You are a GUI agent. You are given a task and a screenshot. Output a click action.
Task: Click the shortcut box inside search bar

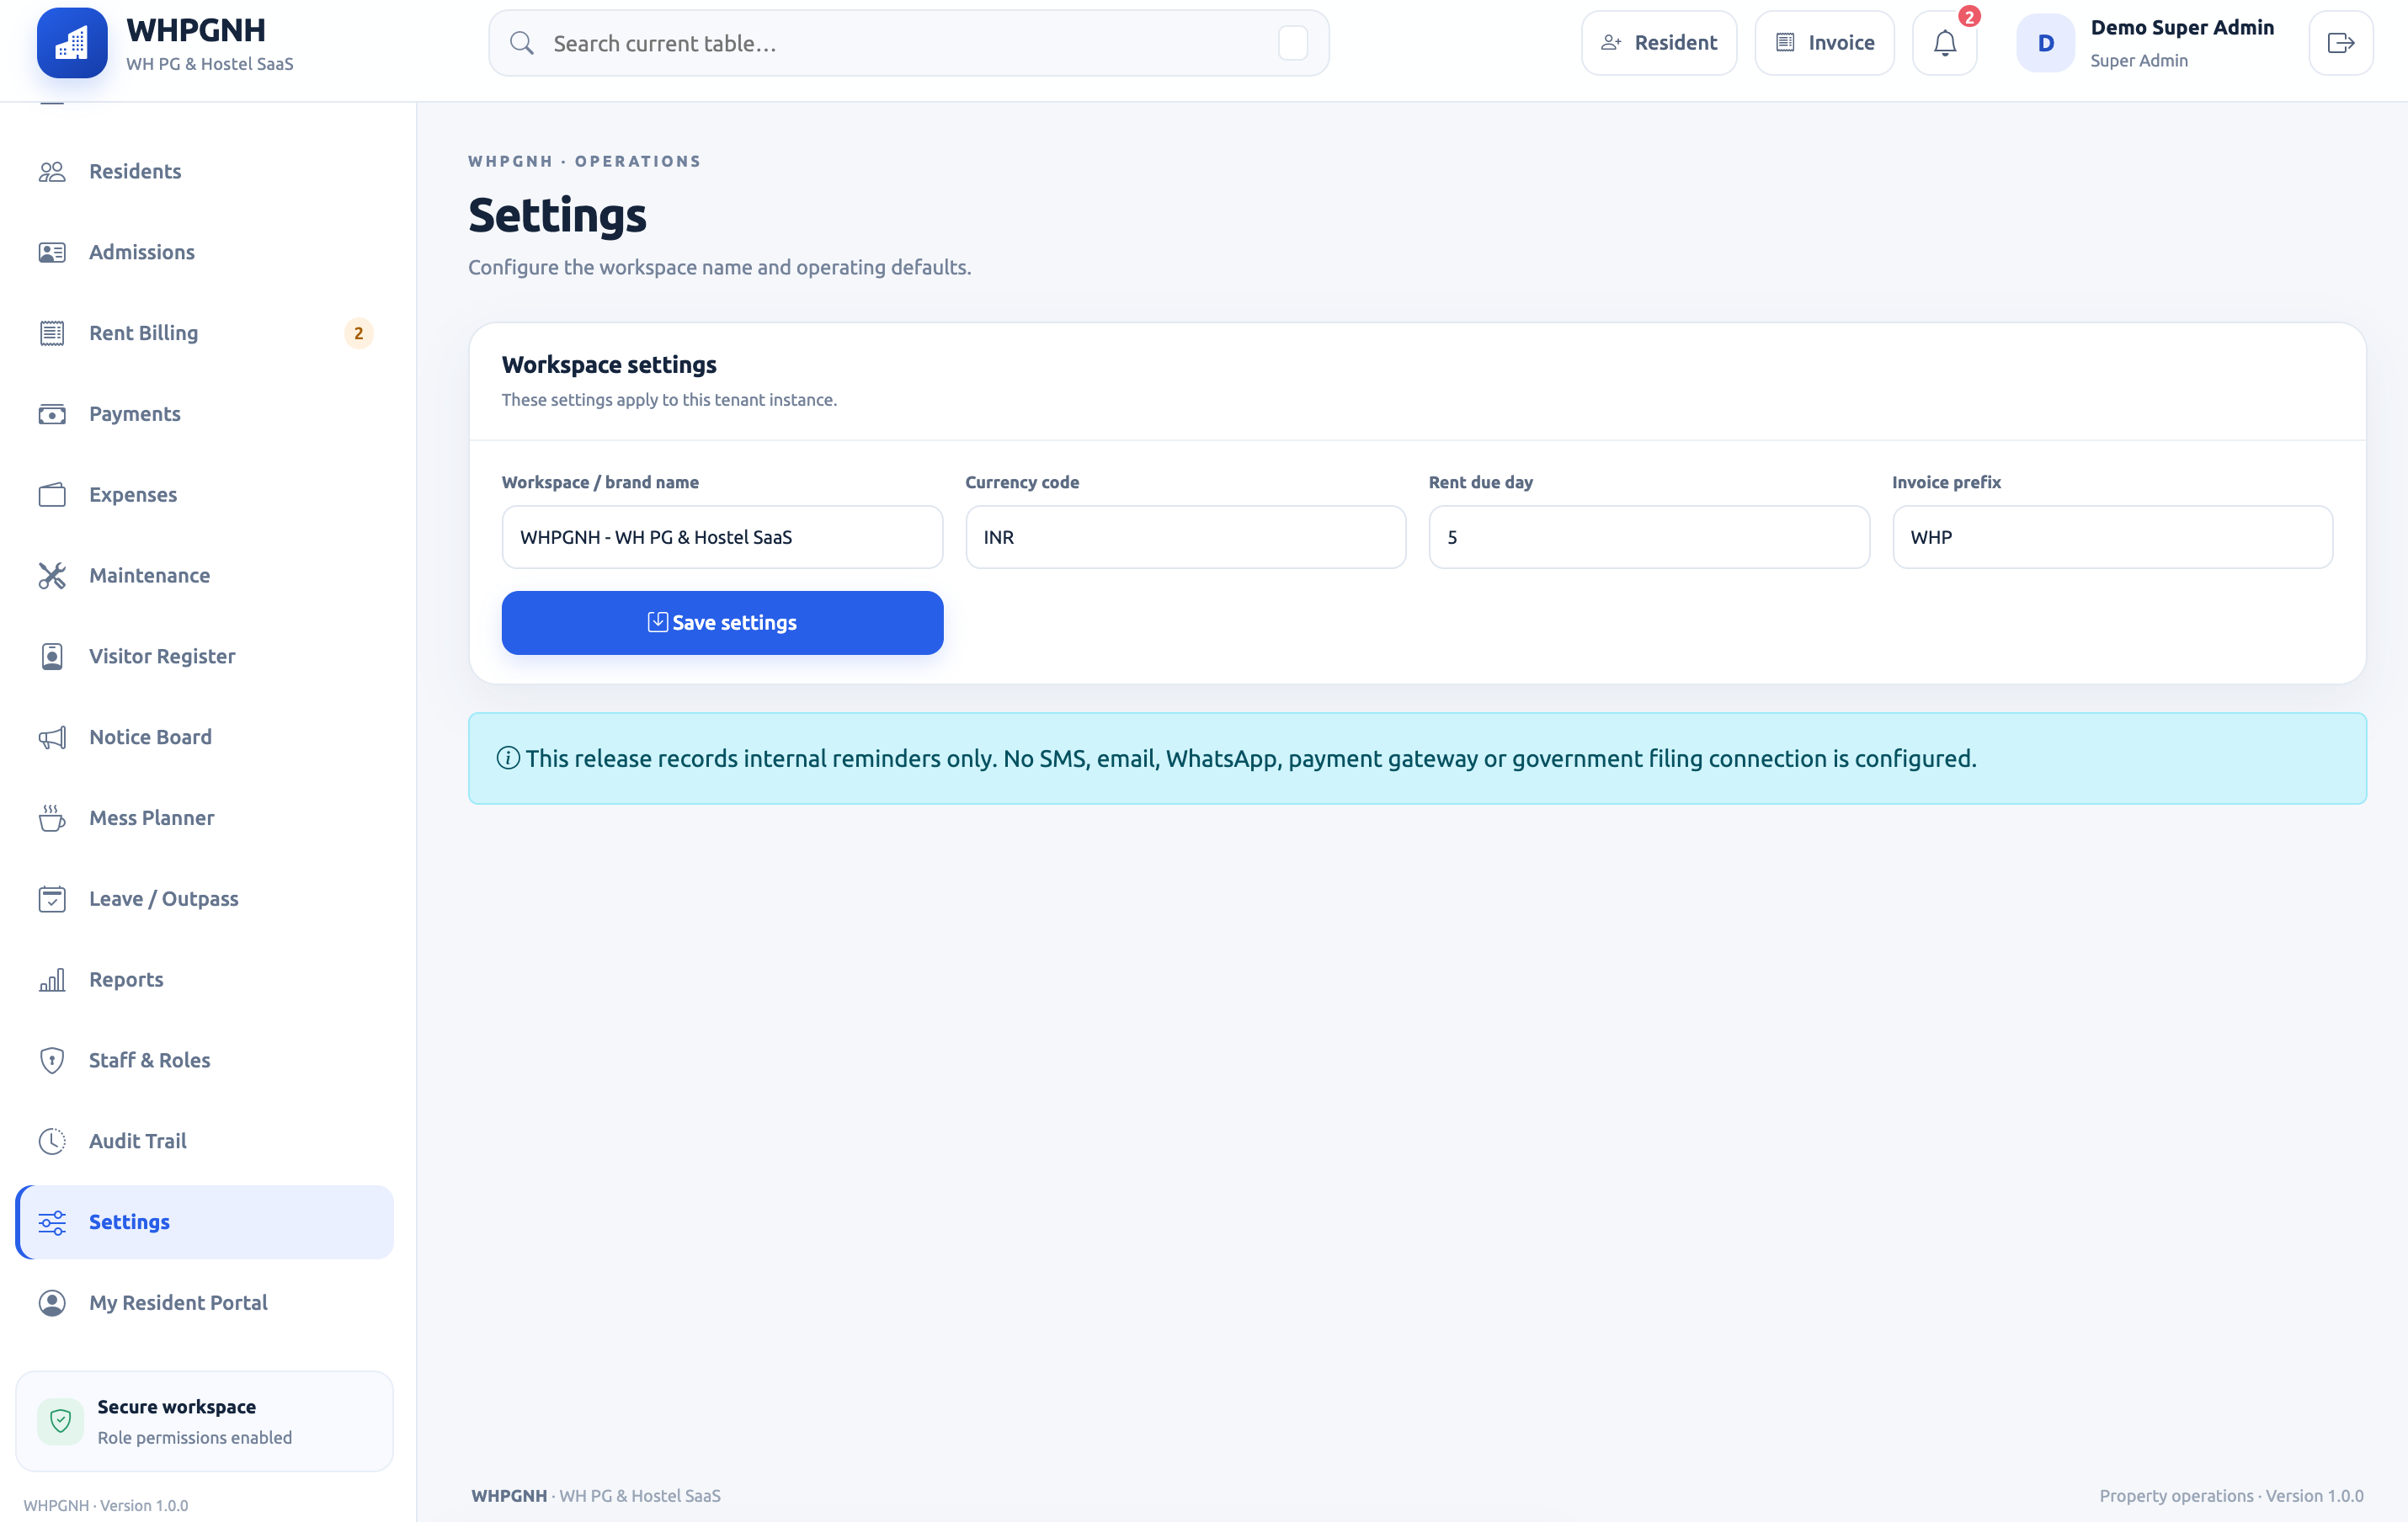click(x=1293, y=43)
